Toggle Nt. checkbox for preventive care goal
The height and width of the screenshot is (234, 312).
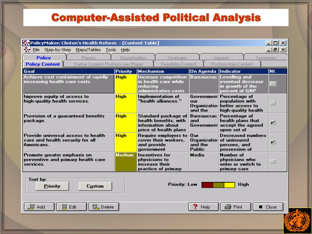[273, 161]
